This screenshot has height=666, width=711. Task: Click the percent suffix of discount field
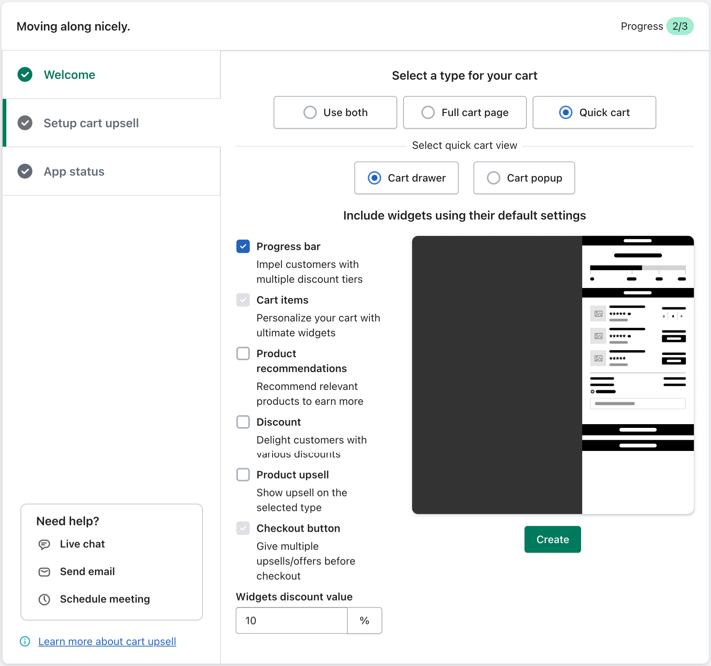coord(364,621)
